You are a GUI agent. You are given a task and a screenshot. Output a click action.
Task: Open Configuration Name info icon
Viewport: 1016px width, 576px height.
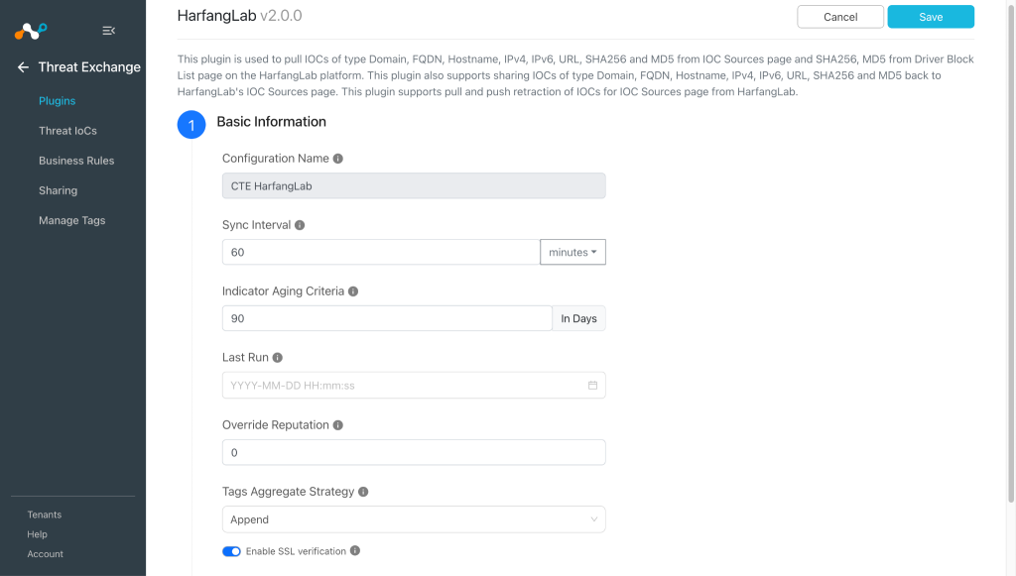pyautogui.click(x=337, y=159)
